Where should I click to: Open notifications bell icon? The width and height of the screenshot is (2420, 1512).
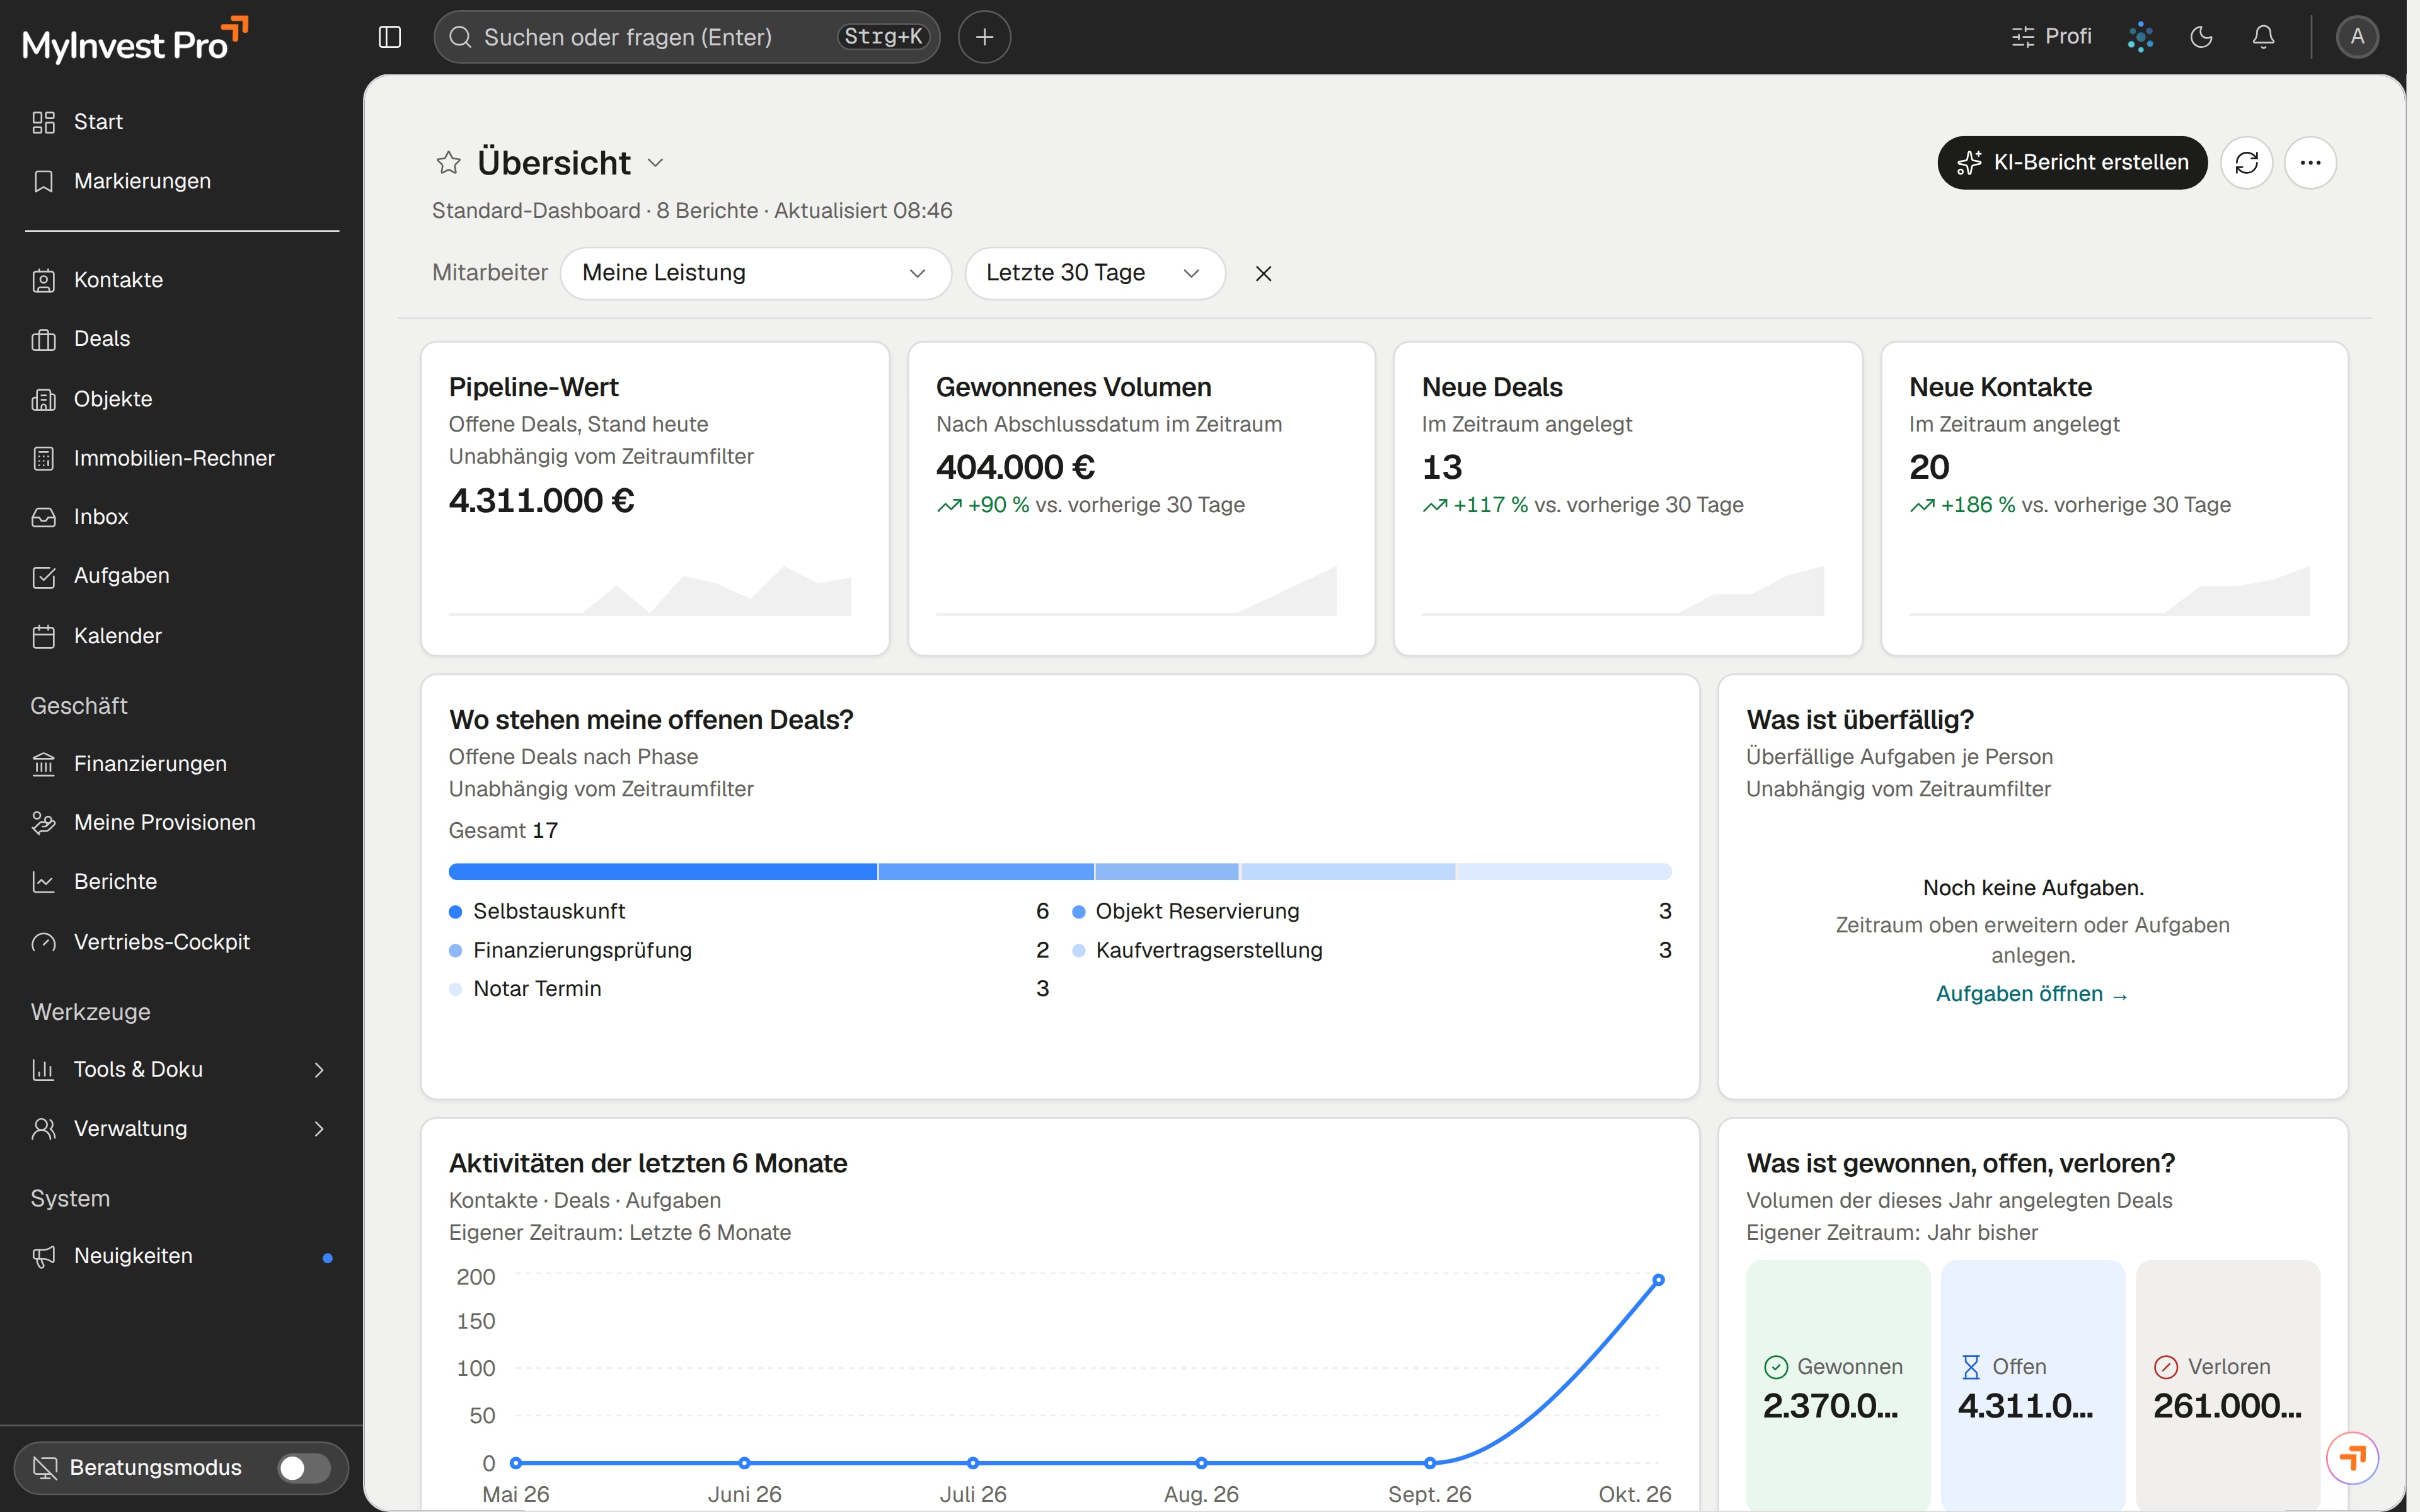click(2263, 37)
